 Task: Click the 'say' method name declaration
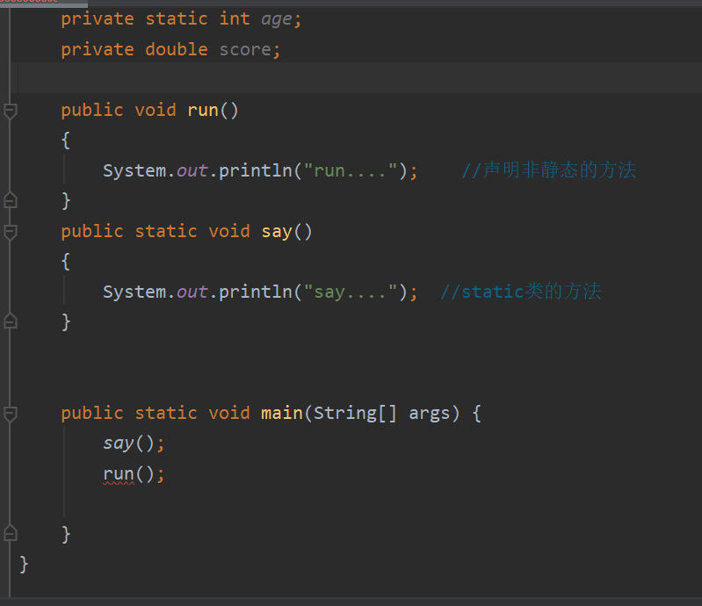click(277, 232)
